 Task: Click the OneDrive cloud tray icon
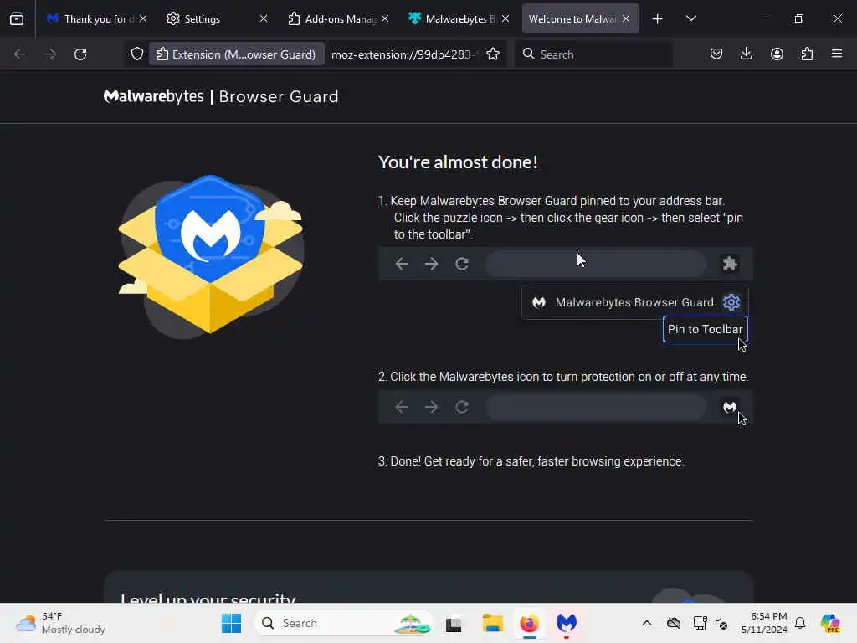tap(674, 623)
